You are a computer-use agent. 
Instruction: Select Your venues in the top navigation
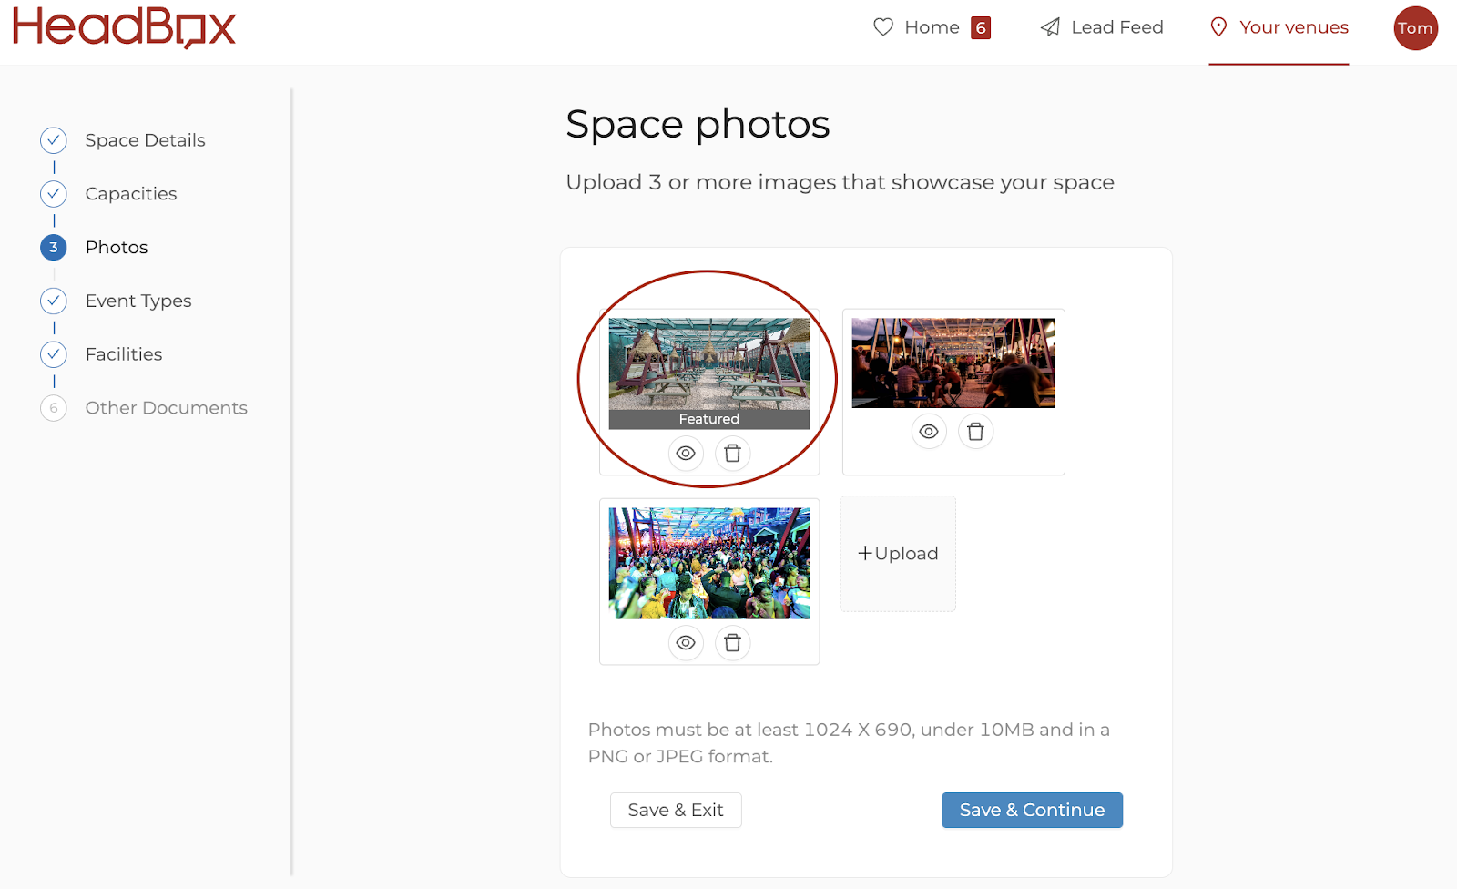[x=1294, y=27]
